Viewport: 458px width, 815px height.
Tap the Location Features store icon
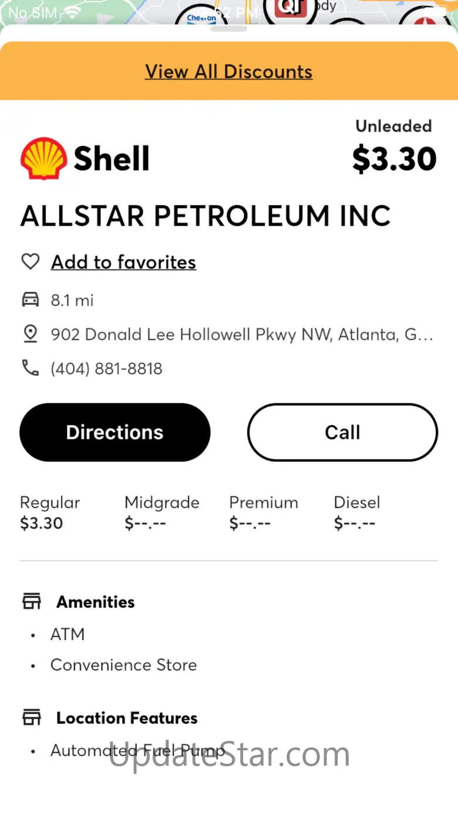pyautogui.click(x=32, y=717)
